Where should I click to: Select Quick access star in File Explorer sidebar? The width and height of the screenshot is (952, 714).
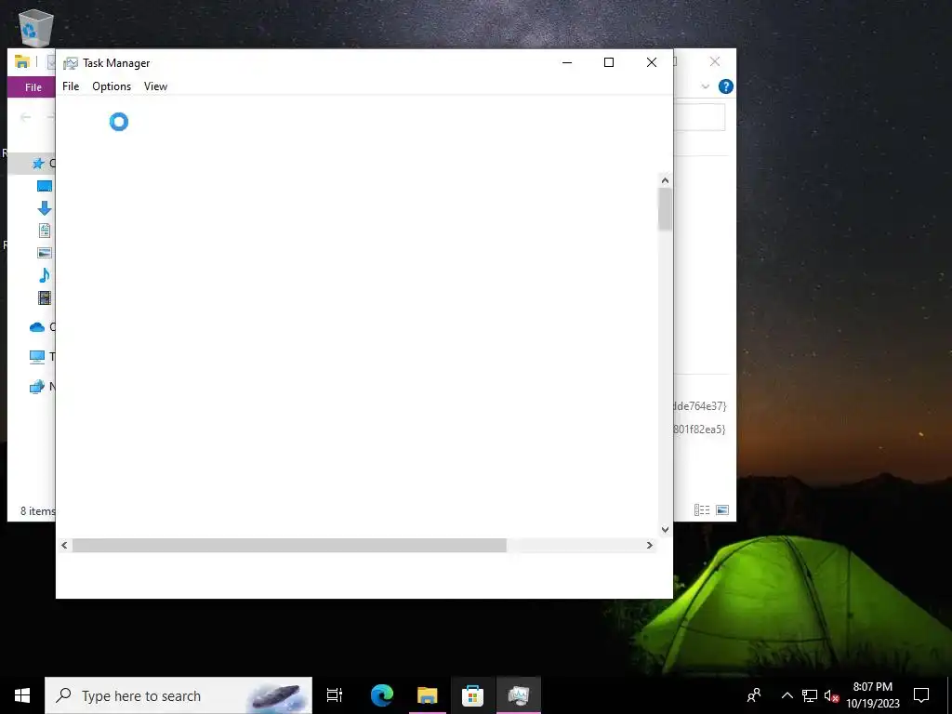[x=38, y=164]
